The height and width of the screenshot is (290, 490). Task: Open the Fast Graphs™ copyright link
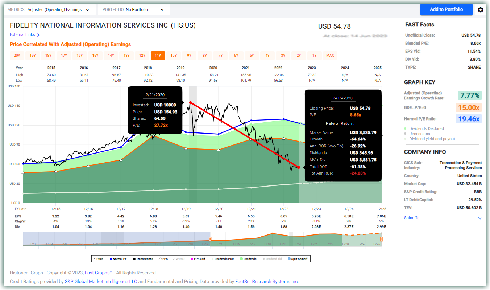[98, 273]
